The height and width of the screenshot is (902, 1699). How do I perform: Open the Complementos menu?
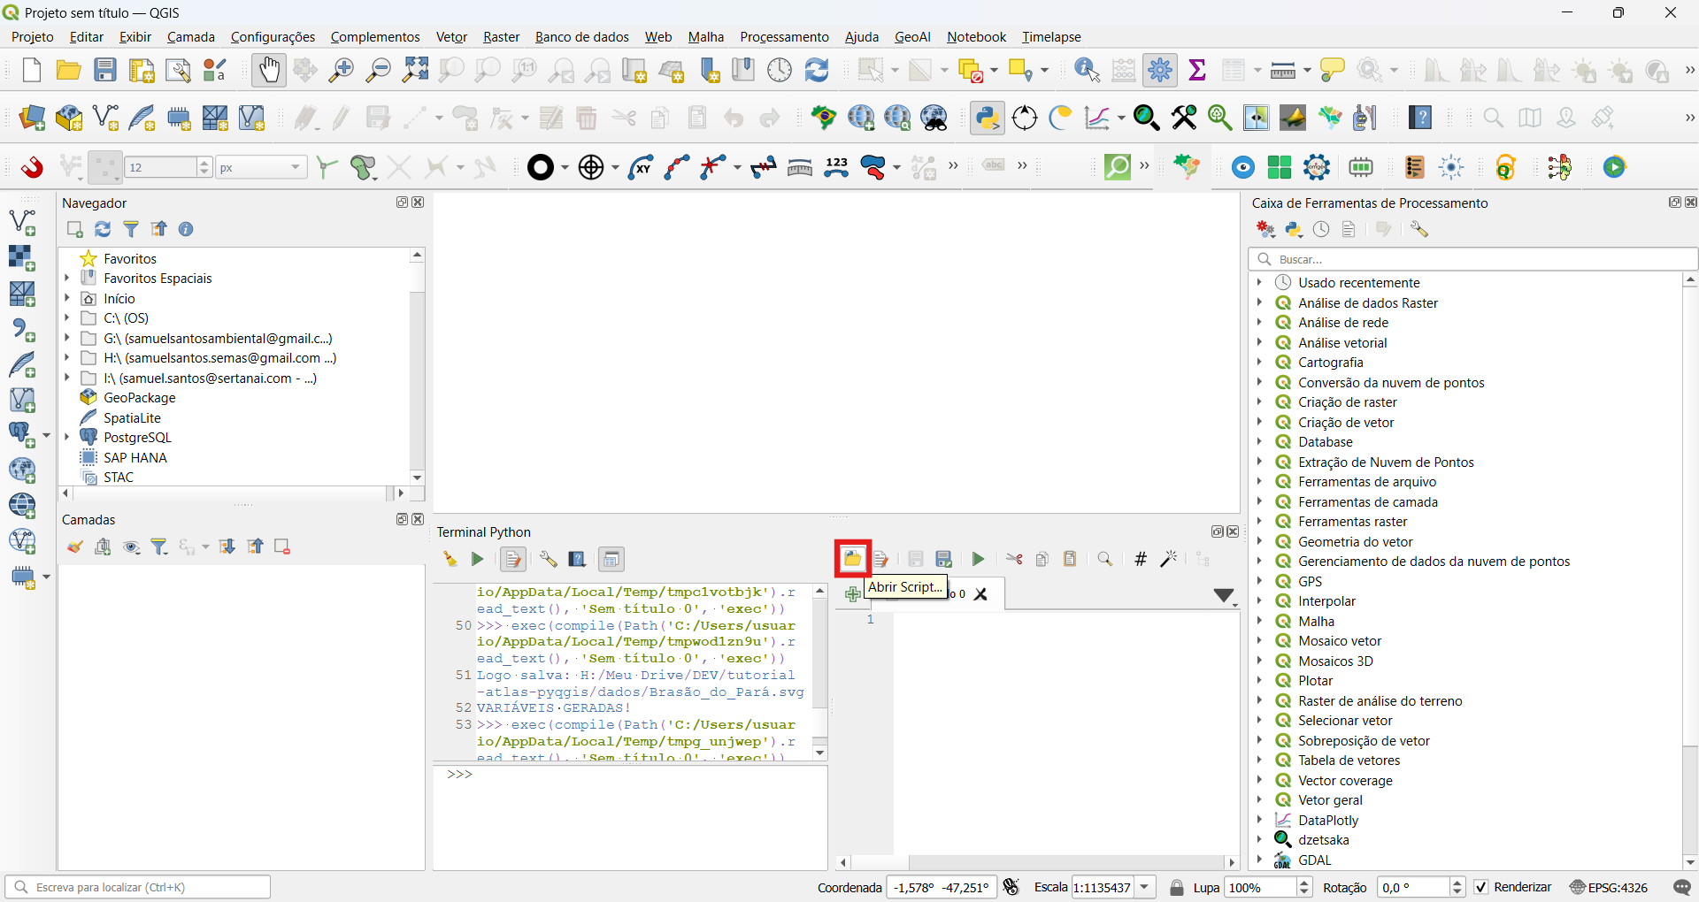[375, 36]
